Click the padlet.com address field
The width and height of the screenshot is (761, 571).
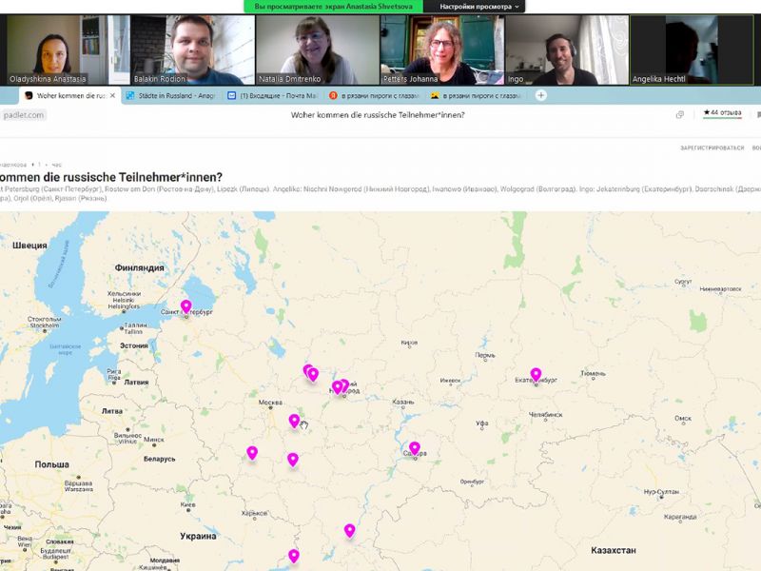point(23,115)
